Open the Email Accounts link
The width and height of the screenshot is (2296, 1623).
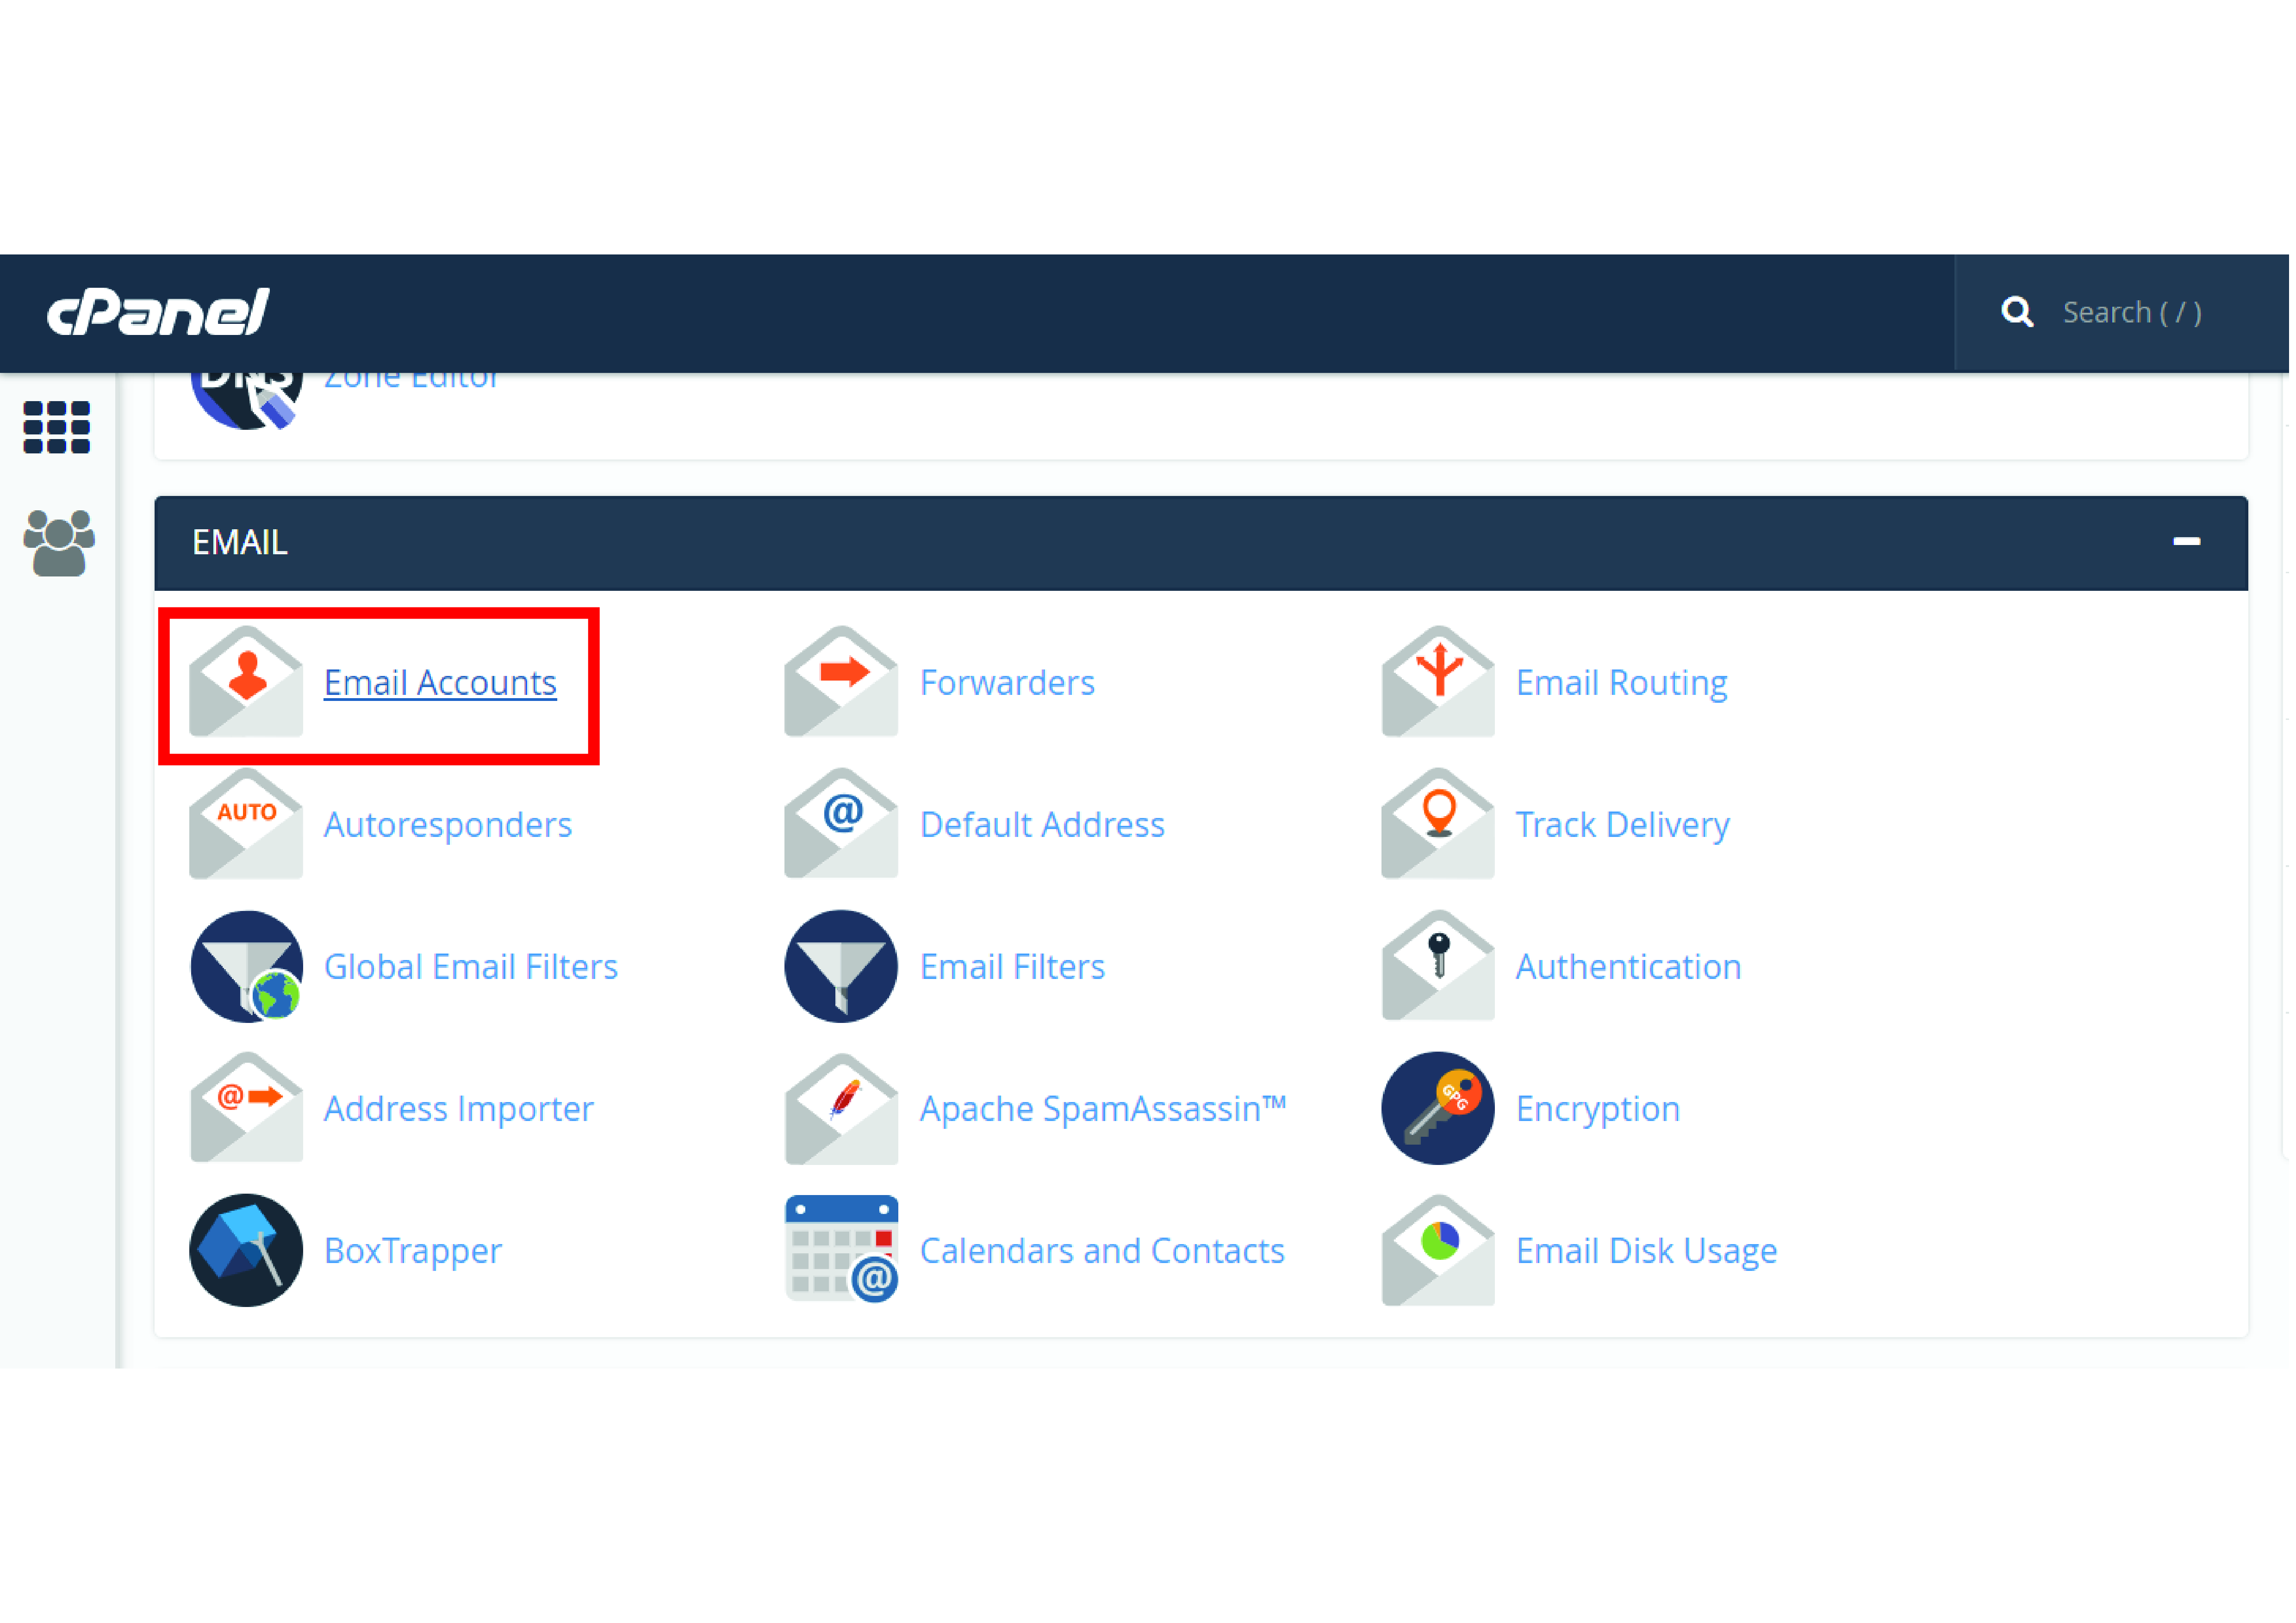pos(441,684)
